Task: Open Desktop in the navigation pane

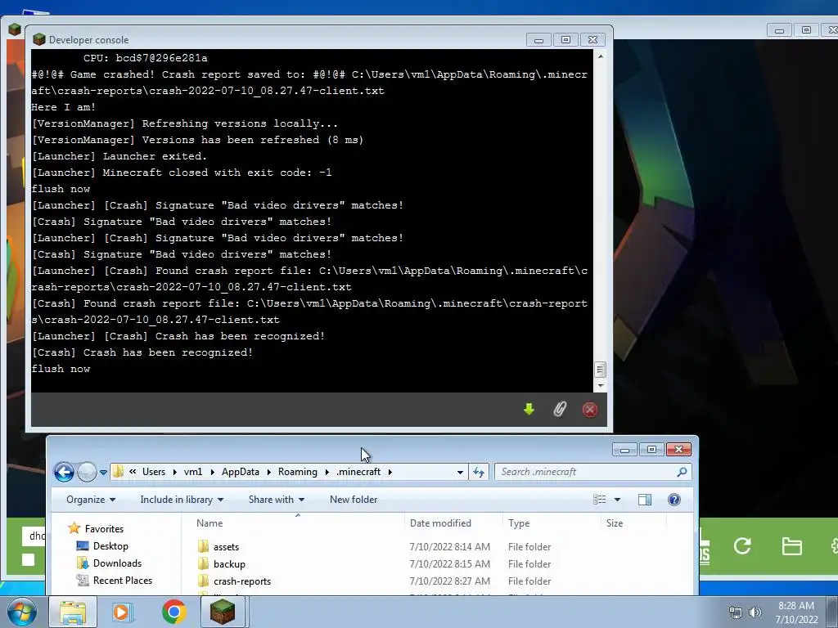Action: point(110,545)
